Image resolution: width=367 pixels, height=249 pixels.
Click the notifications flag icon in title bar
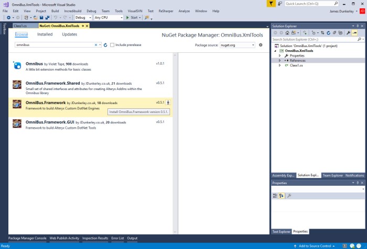coord(271,4)
